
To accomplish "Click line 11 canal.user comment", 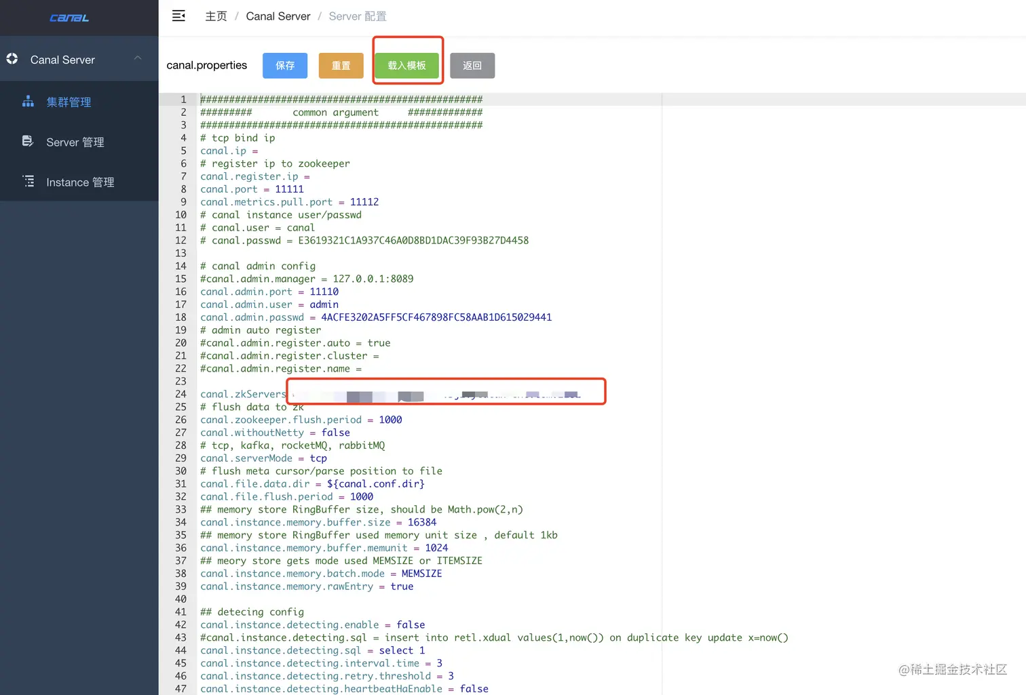I will (x=257, y=228).
